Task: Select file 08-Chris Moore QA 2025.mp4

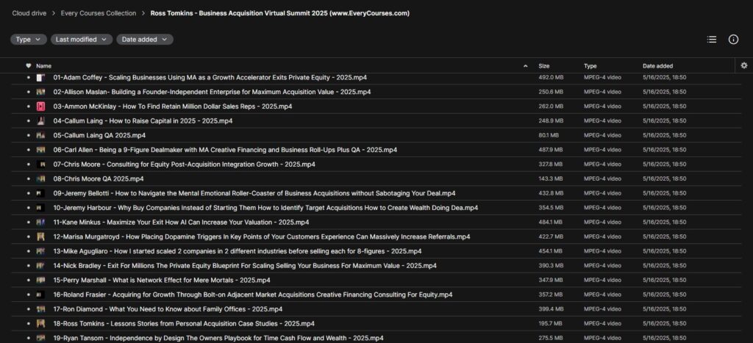Action: 99,179
